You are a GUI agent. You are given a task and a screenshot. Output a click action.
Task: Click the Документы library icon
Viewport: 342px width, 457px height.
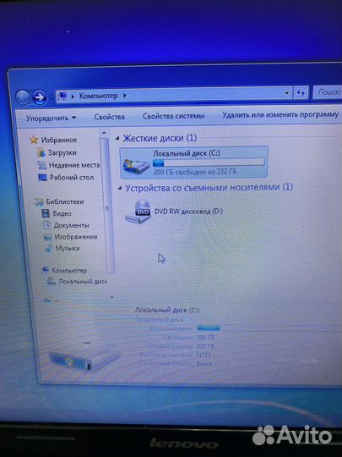[47, 225]
